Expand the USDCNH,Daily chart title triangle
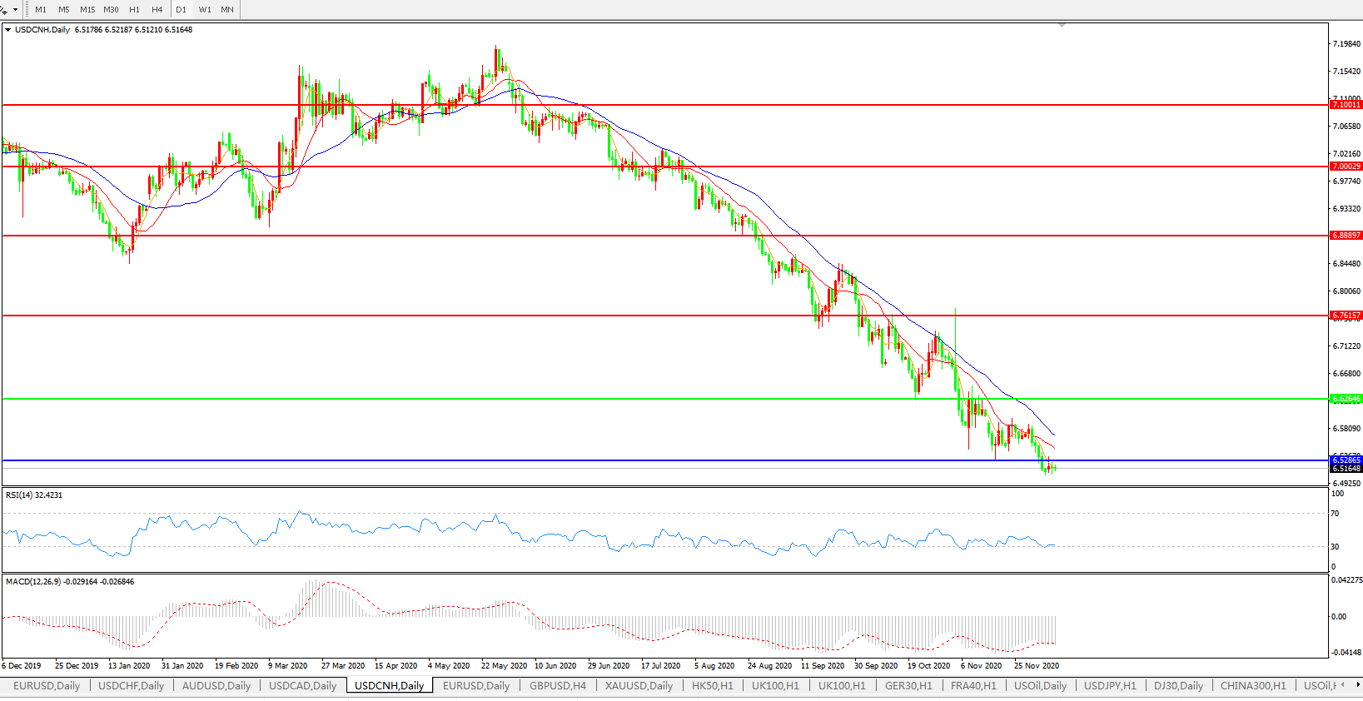Screen dimensions: 1363x701 click(x=8, y=30)
